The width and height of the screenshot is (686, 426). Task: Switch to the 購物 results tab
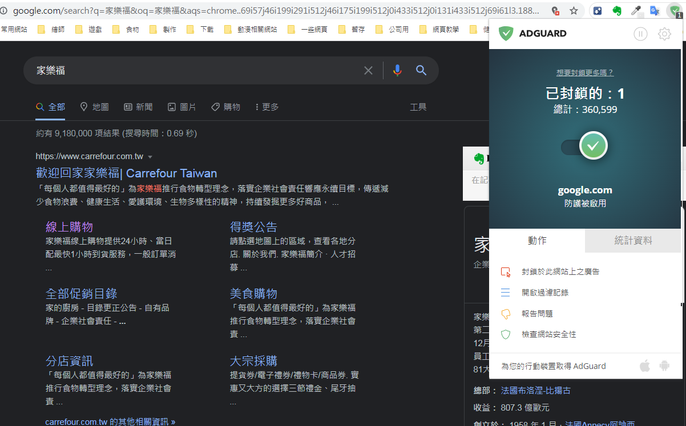[x=225, y=107]
